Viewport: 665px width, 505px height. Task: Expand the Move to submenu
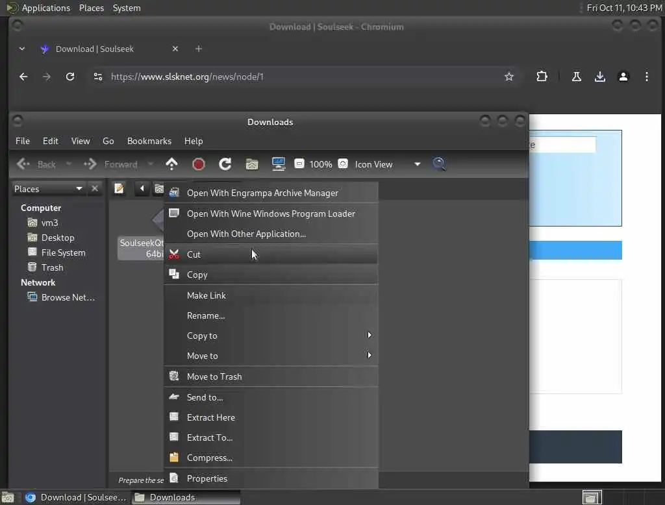tap(271, 356)
